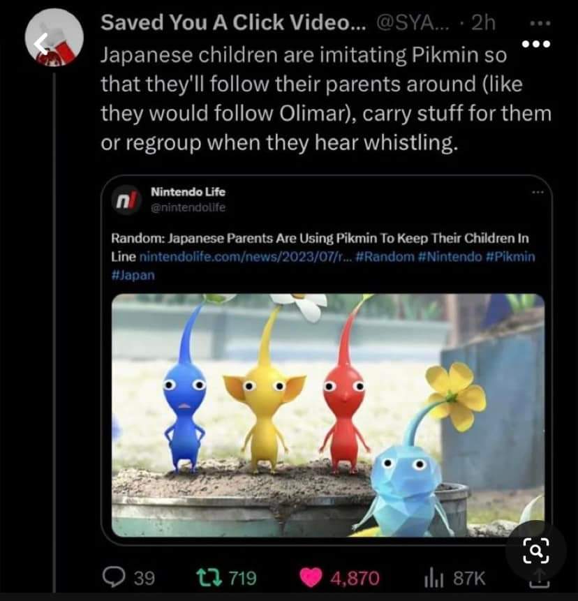Open quoted tweet's three-dot options
Screen dimensions: 578x601
pos(538,192)
